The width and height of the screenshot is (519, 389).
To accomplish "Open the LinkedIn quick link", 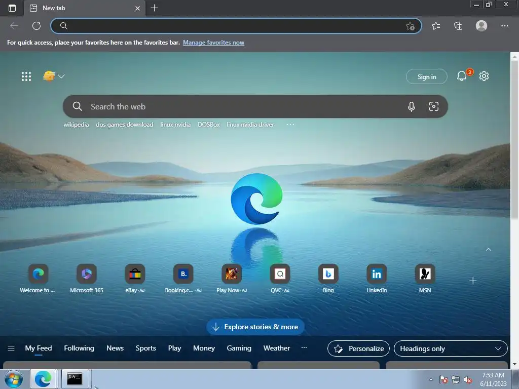I will coord(377,279).
